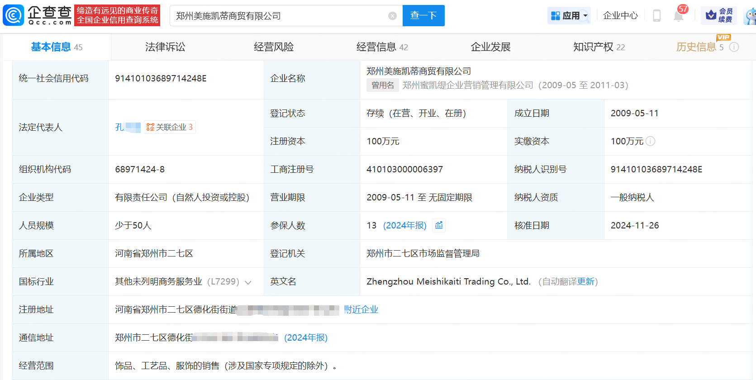Open the 参保人数 trend chart icon
Image resolution: width=756 pixels, height=380 pixels.
(x=439, y=225)
